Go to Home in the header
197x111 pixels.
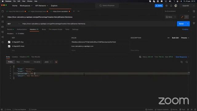coord(15,6)
